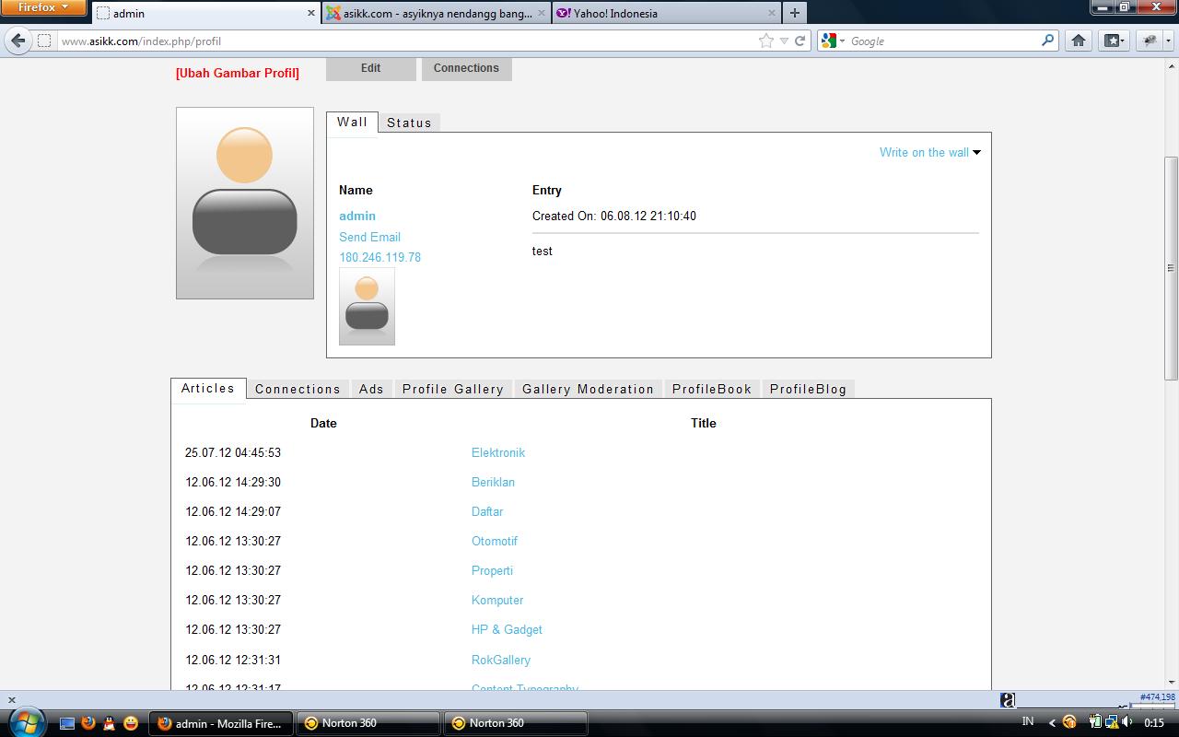The height and width of the screenshot is (737, 1179).
Task: Click the page vertical scrollbar thumb
Action: click(1171, 267)
